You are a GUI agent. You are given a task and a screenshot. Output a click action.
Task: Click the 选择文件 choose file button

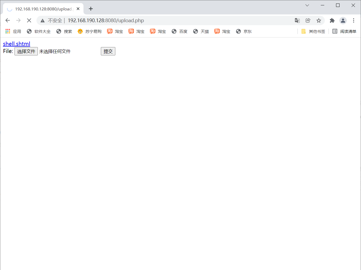click(x=26, y=51)
